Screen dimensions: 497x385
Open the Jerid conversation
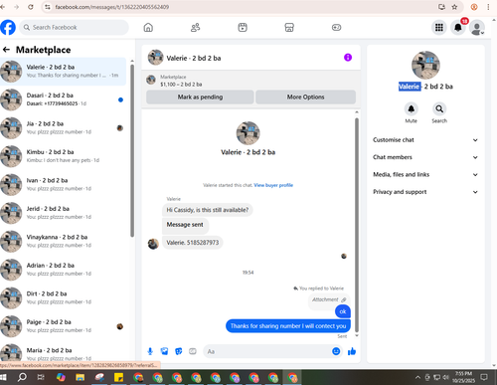[x=63, y=213]
